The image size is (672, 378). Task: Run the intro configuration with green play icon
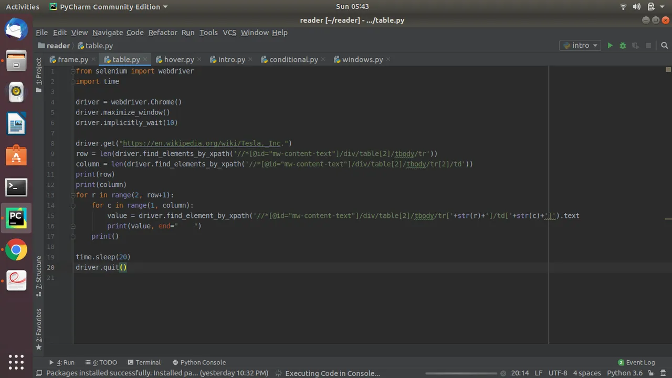click(610, 46)
